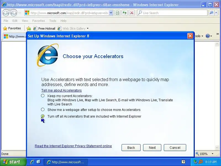This screenshot has width=221, height=166.
Task: Click the second Quick Launch icon
Action: tap(38, 162)
